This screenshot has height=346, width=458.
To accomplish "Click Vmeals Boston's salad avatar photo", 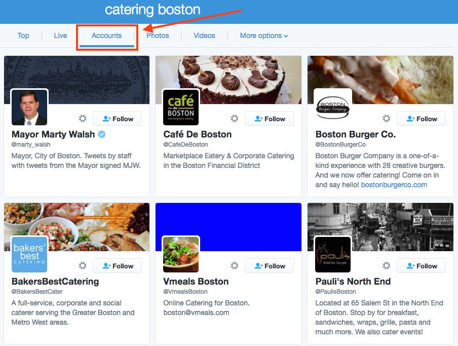I will [181, 254].
